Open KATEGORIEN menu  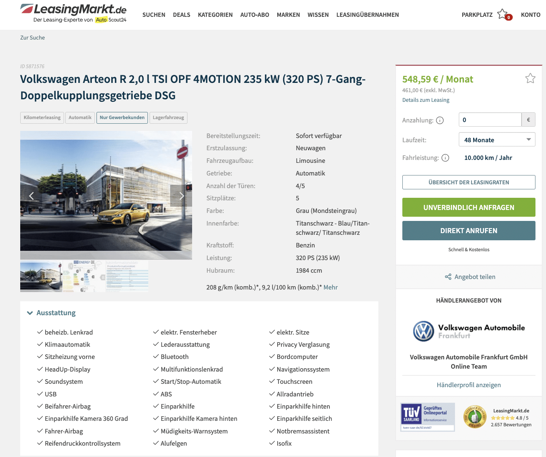[x=215, y=15]
